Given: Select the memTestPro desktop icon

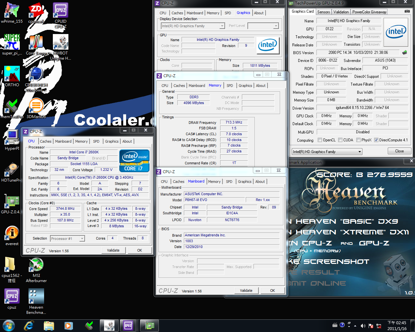Looking at the screenshot, I should click(x=12, y=108).
